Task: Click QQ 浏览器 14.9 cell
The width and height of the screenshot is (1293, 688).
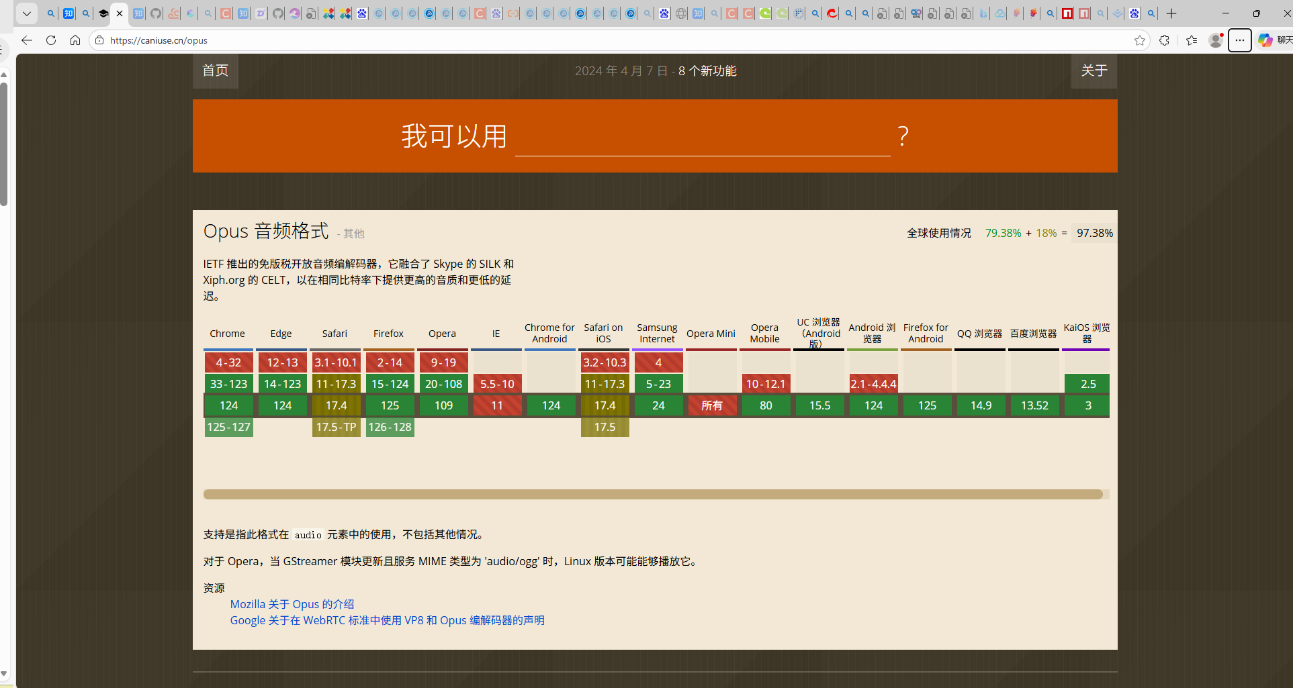Action: [981, 405]
